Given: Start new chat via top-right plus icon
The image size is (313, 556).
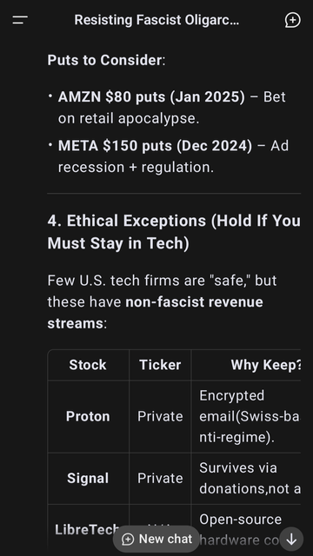Looking at the screenshot, I should pos(292,20).
